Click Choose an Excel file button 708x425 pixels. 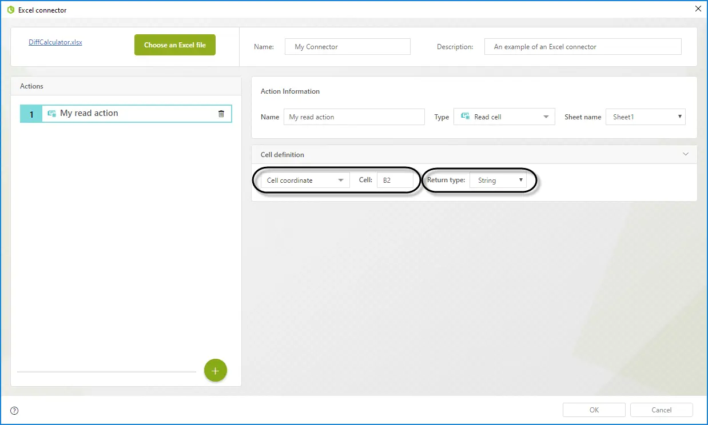point(175,45)
